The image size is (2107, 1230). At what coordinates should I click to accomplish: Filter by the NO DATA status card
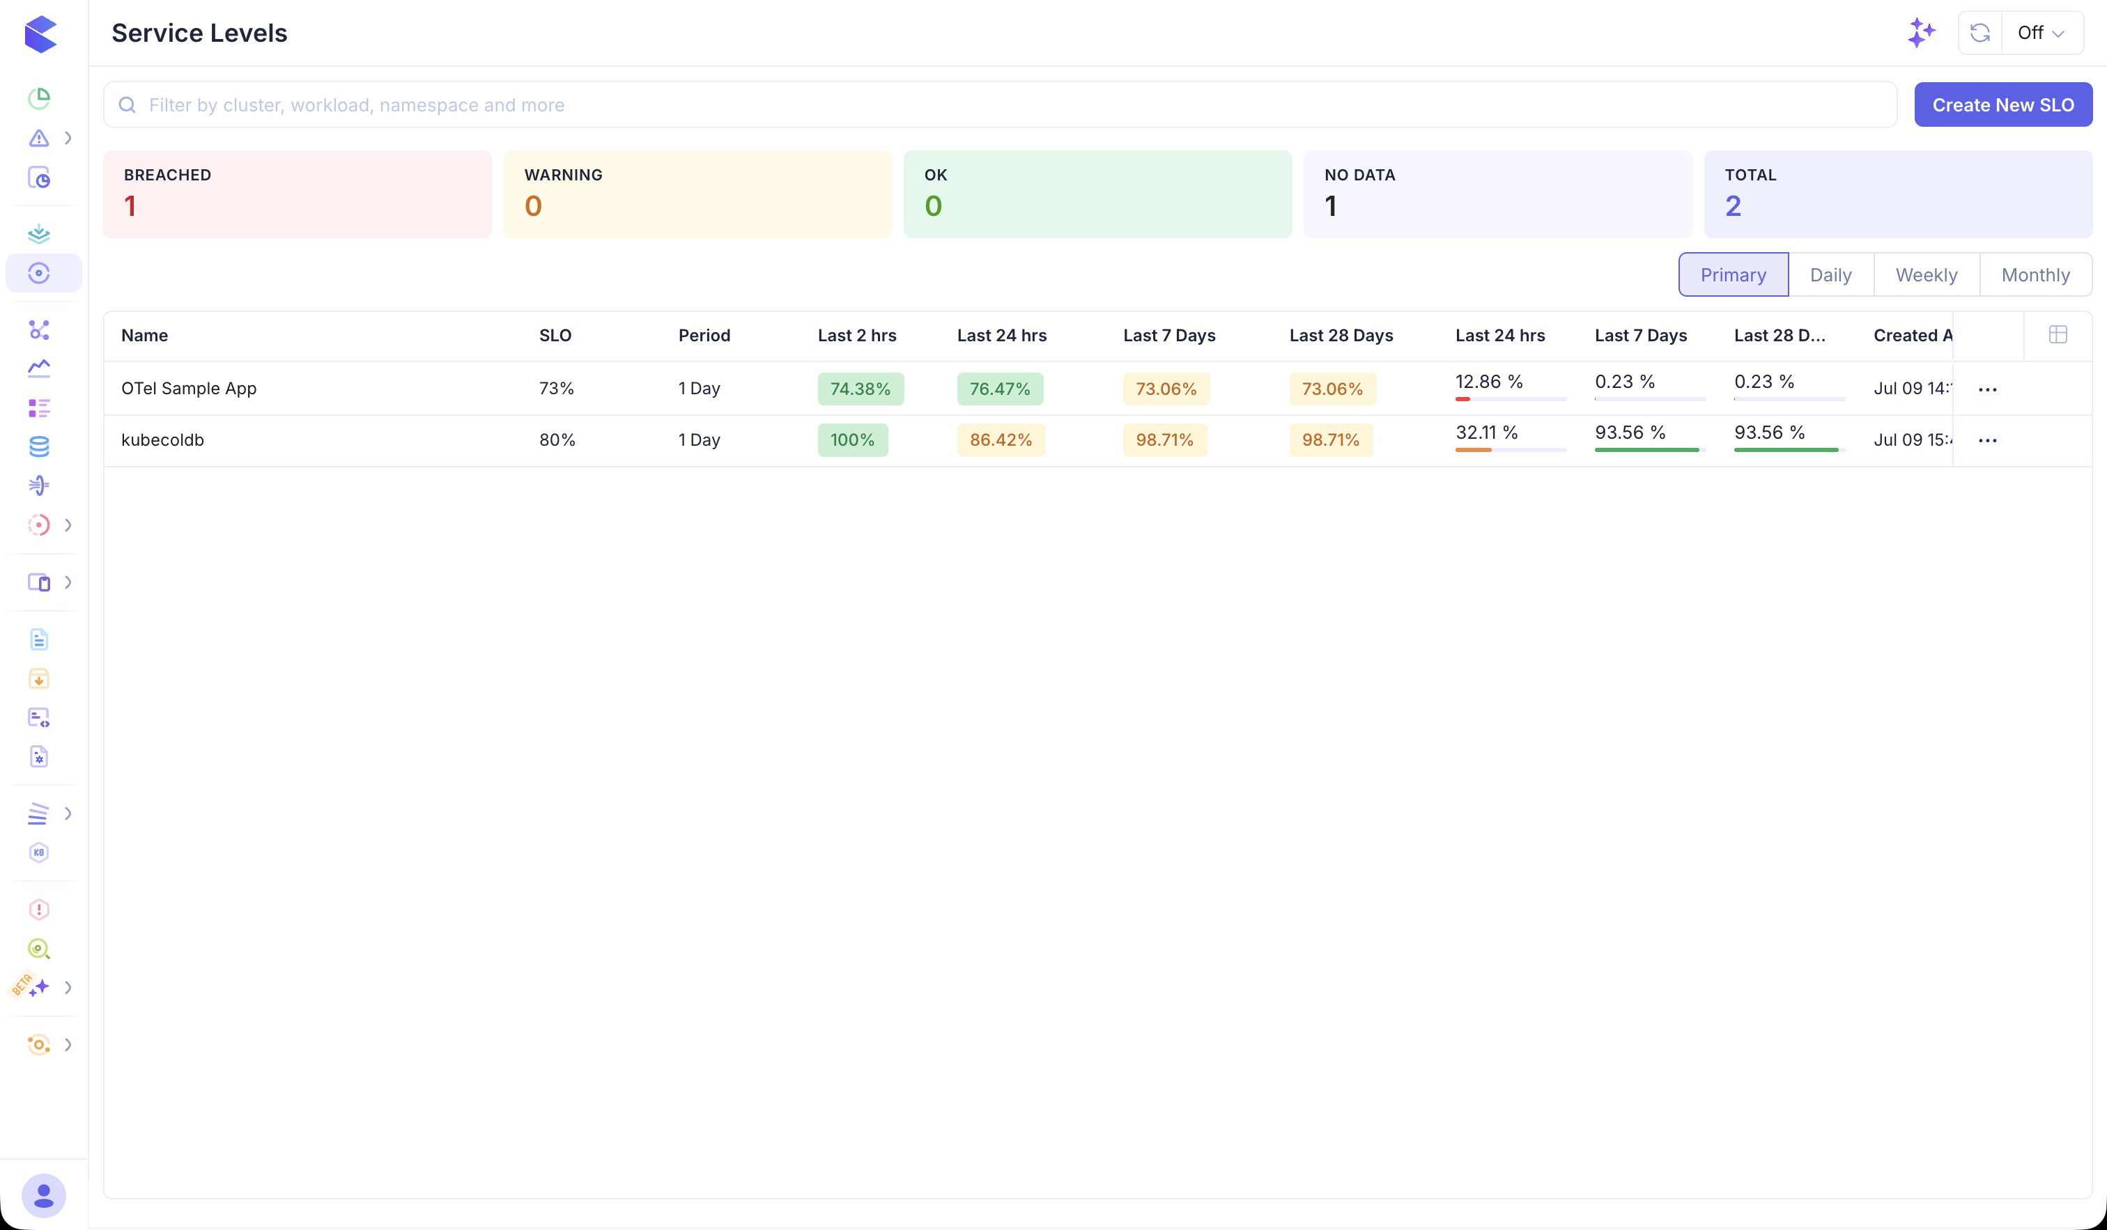[x=1498, y=194]
